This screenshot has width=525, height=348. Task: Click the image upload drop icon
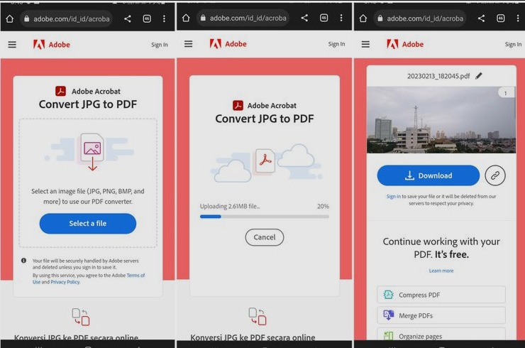pos(92,152)
